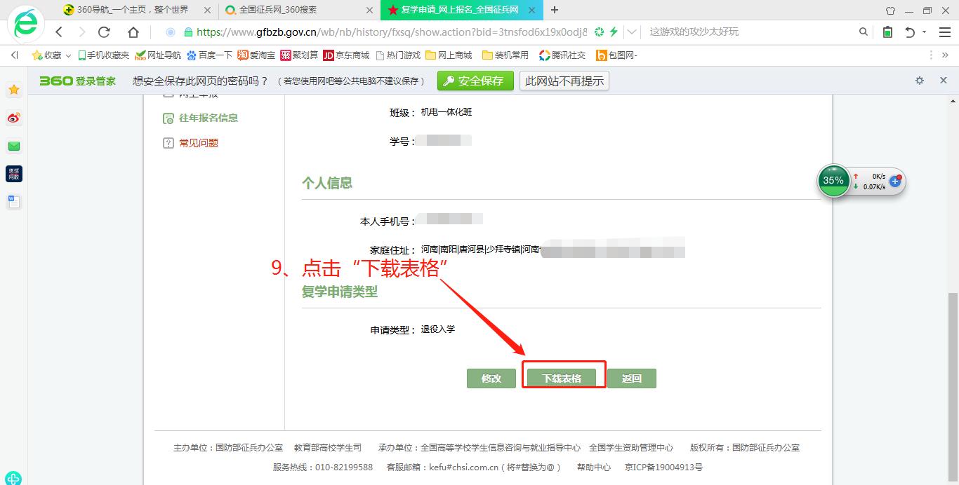Screen dimensions: 959x485
Task: Expand the 收藏 bookmarks dropdown
Action: pyautogui.click(x=68, y=55)
